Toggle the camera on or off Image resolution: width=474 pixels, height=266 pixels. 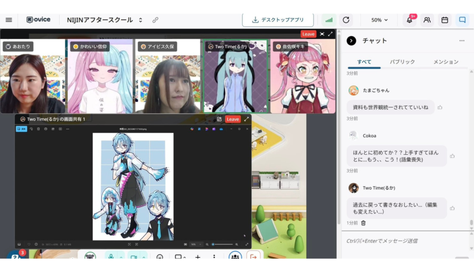134,257
